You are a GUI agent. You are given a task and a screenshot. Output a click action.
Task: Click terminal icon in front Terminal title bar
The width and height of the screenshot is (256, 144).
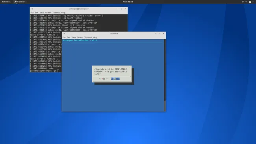64,34
